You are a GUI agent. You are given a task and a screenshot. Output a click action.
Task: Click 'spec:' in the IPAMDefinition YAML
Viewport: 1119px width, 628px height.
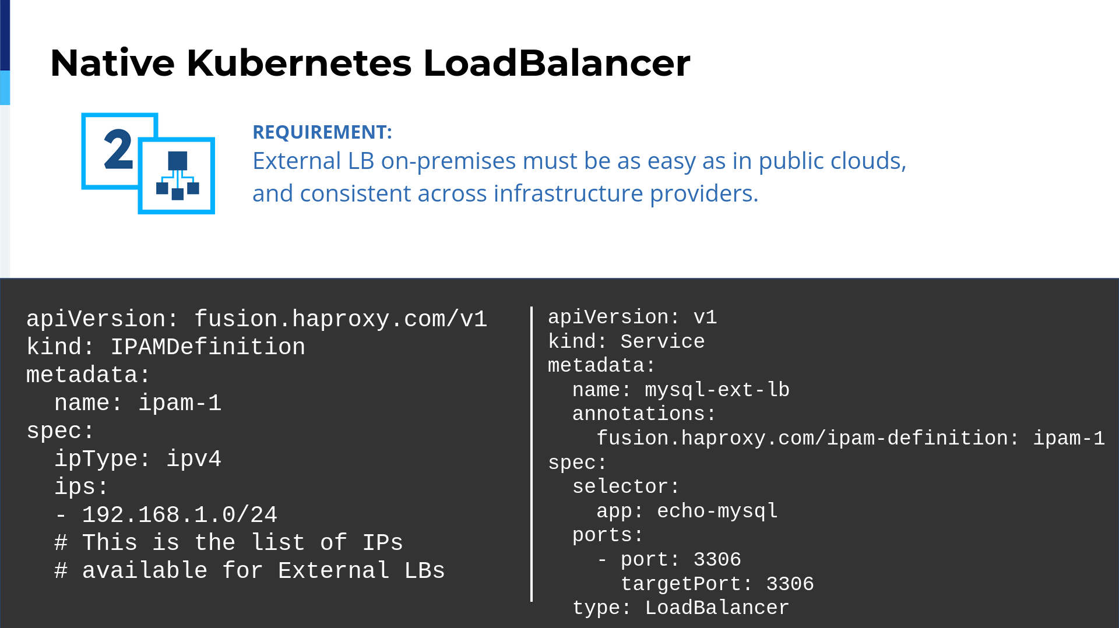pyautogui.click(x=61, y=431)
